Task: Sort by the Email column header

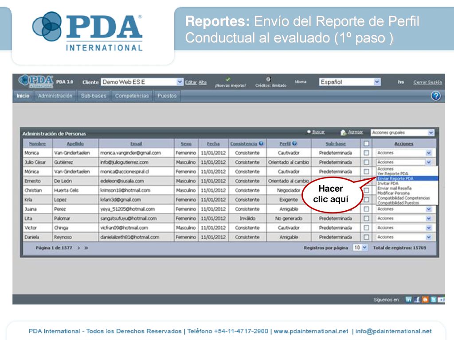Action: (x=136, y=144)
